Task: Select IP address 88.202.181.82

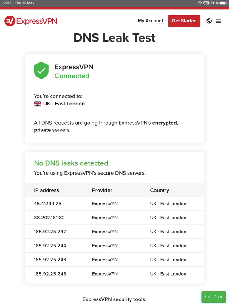Action: click(49, 218)
